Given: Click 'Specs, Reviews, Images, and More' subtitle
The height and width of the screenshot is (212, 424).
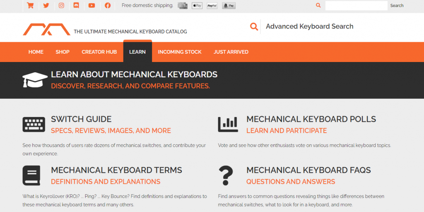Looking at the screenshot, I should tap(111, 131).
